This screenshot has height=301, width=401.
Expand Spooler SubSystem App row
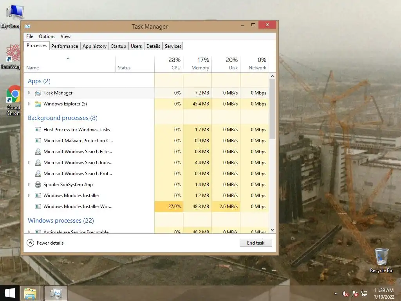[x=29, y=184]
